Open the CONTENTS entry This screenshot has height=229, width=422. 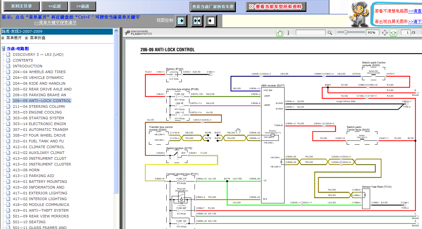click(x=23, y=60)
